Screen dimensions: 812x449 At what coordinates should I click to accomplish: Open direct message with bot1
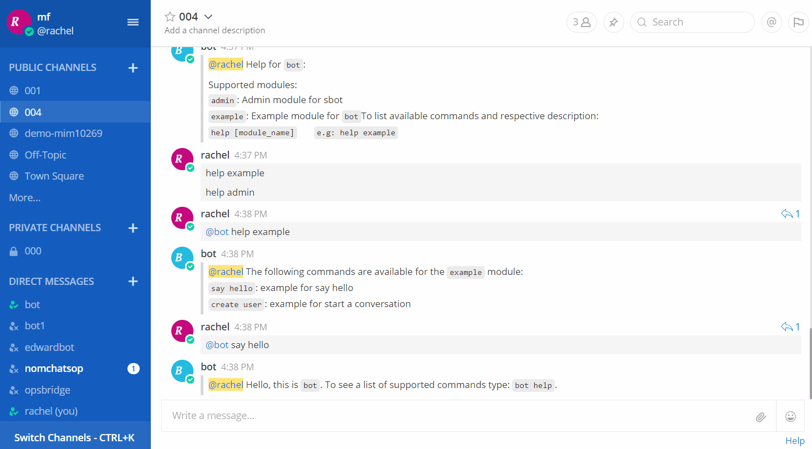click(75, 325)
